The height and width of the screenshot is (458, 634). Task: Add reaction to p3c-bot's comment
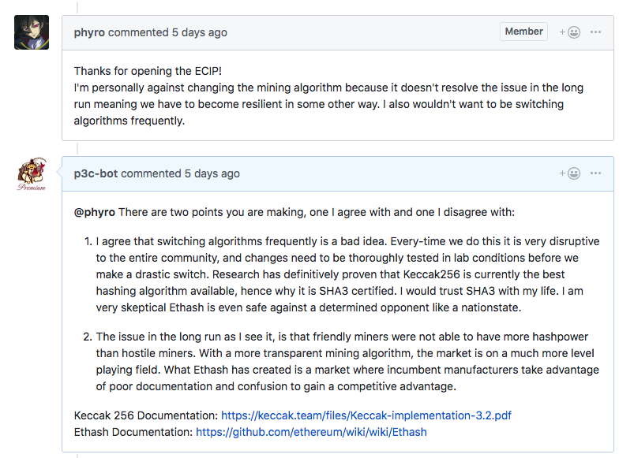coord(570,173)
